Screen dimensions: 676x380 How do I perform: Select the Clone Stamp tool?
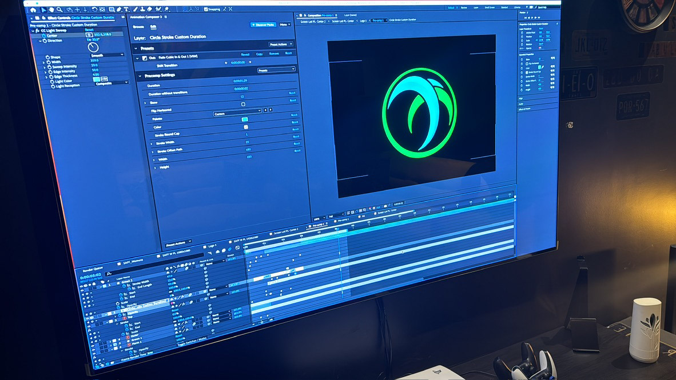(142, 9)
